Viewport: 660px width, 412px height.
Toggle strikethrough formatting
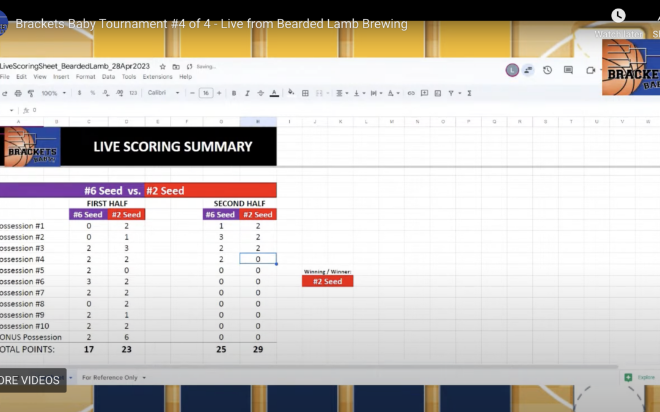(261, 93)
